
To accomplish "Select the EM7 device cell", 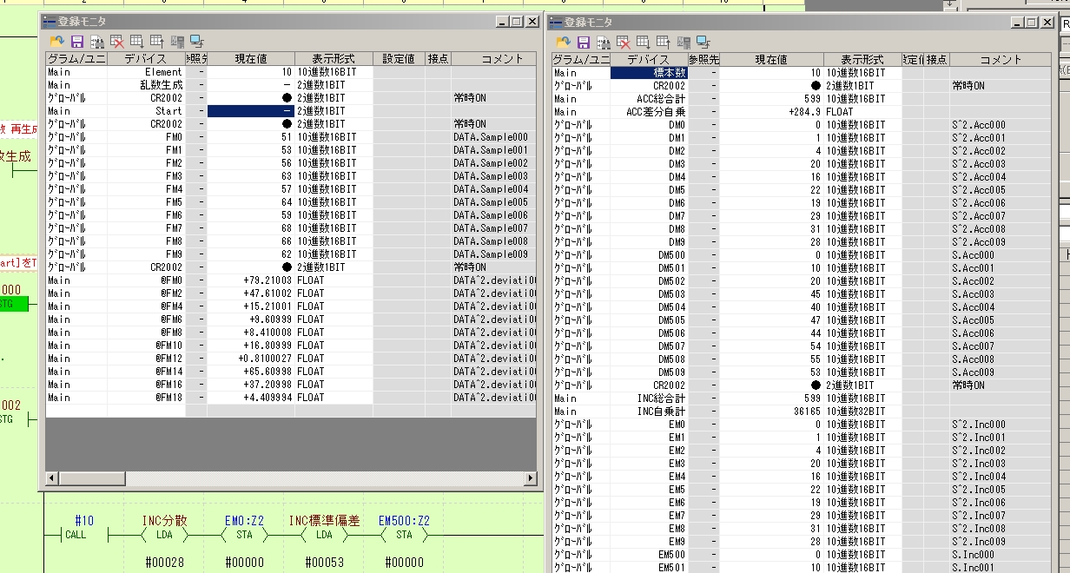I will pos(648,516).
